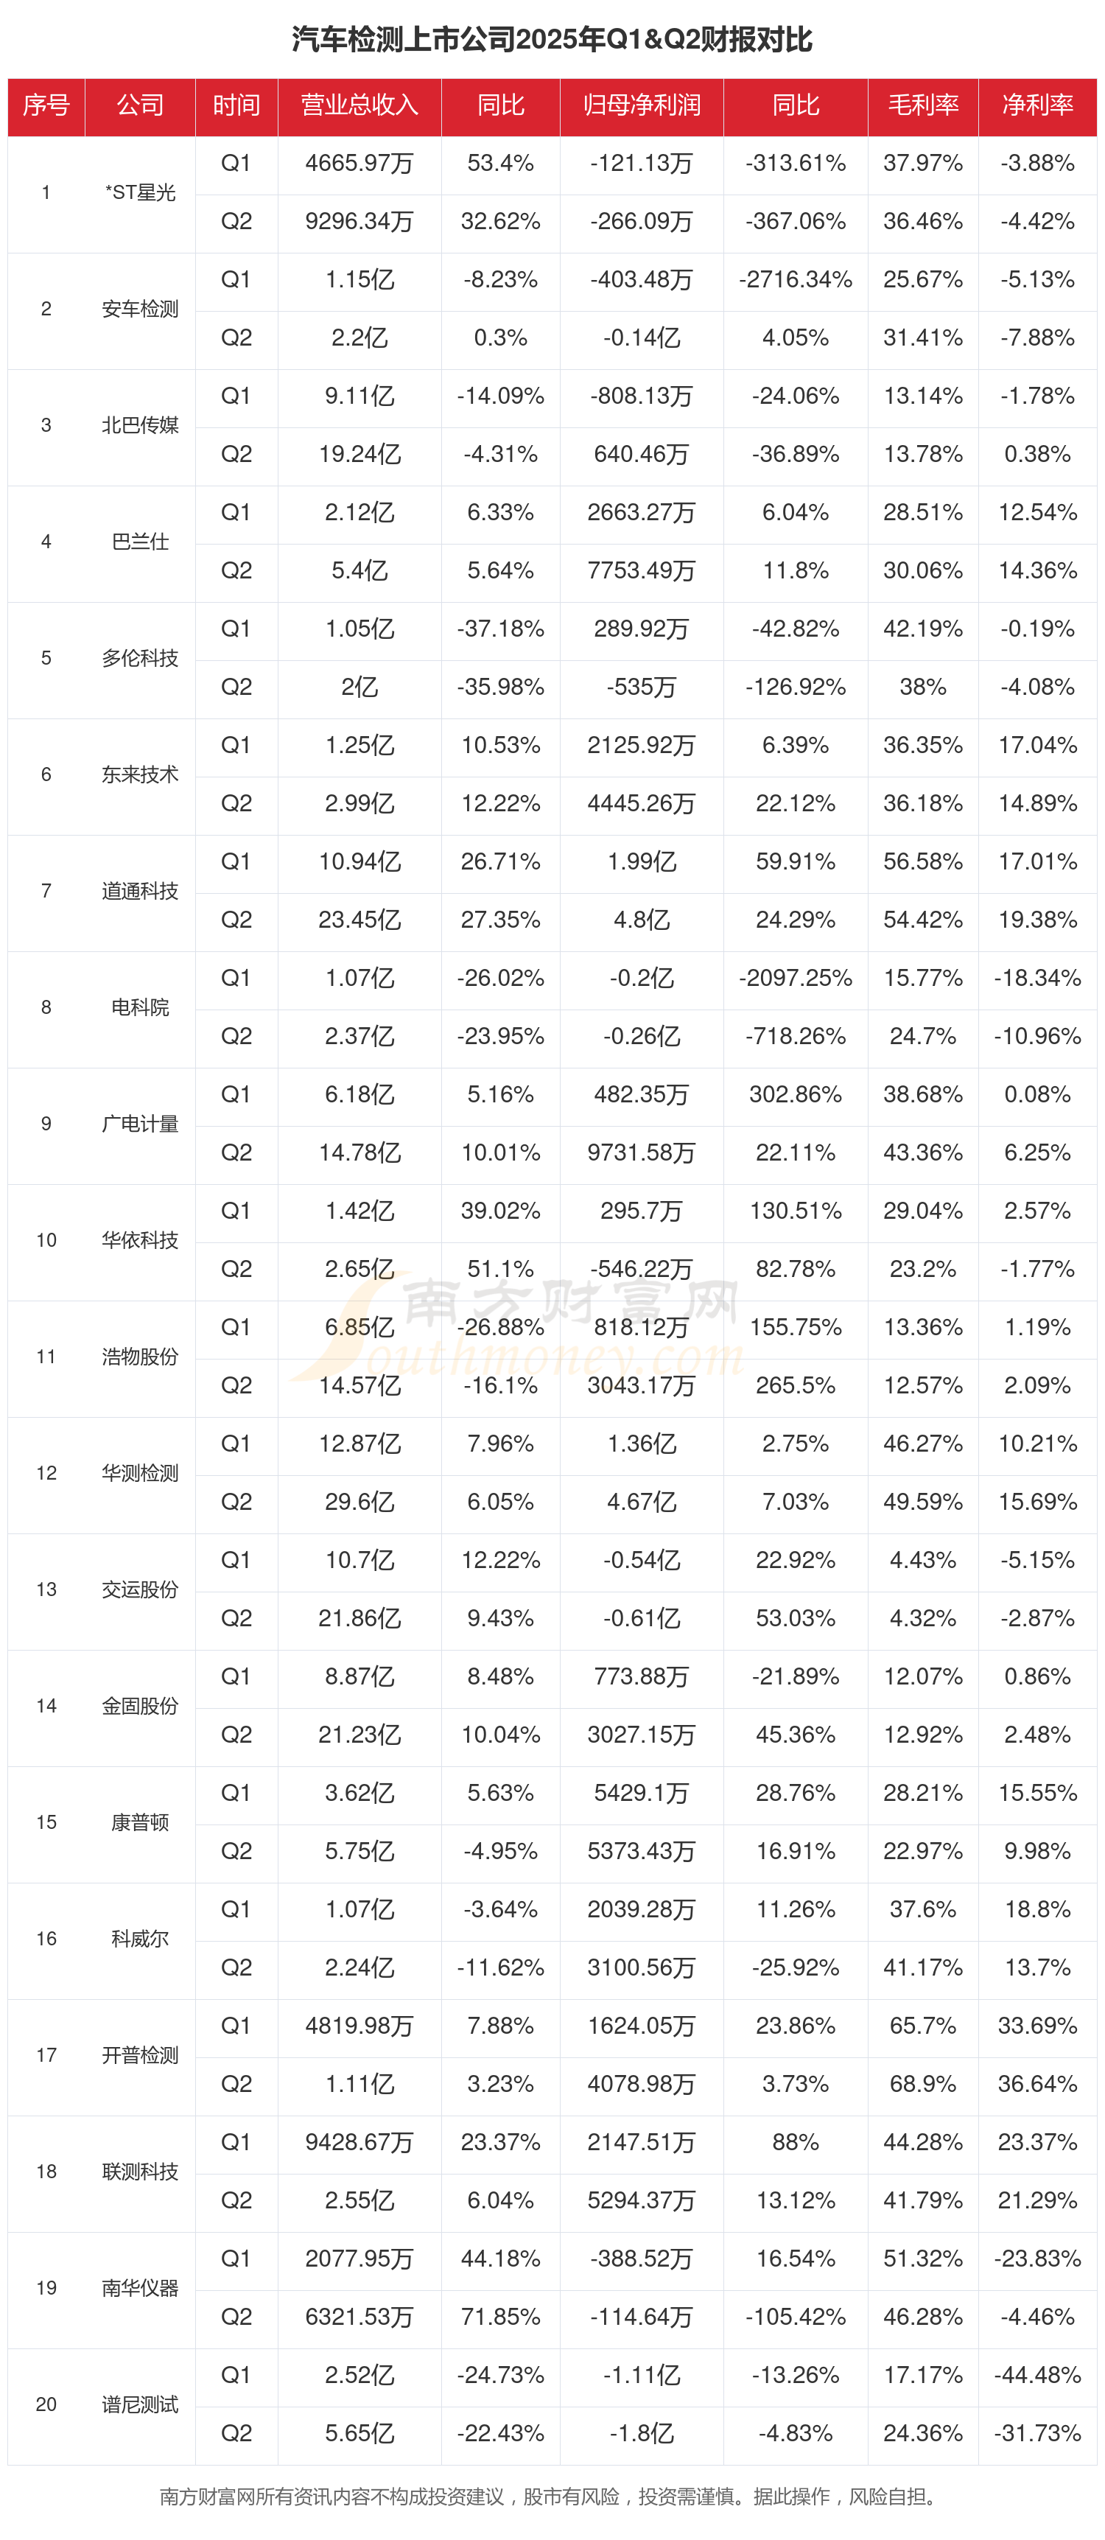The width and height of the screenshot is (1105, 2540).
Task: Select company name 华测检测
Action: point(140,1473)
